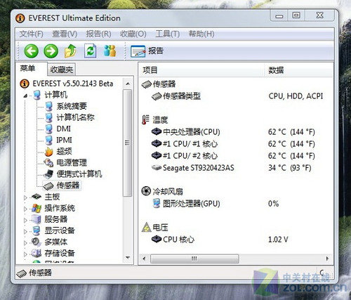Click the tree panel scroll down arrow
The image size is (351, 300).
(128, 258)
